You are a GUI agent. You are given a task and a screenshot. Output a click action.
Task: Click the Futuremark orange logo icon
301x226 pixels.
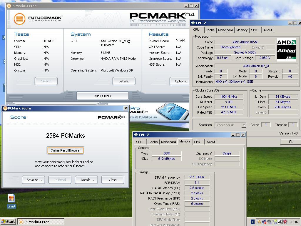20,19
